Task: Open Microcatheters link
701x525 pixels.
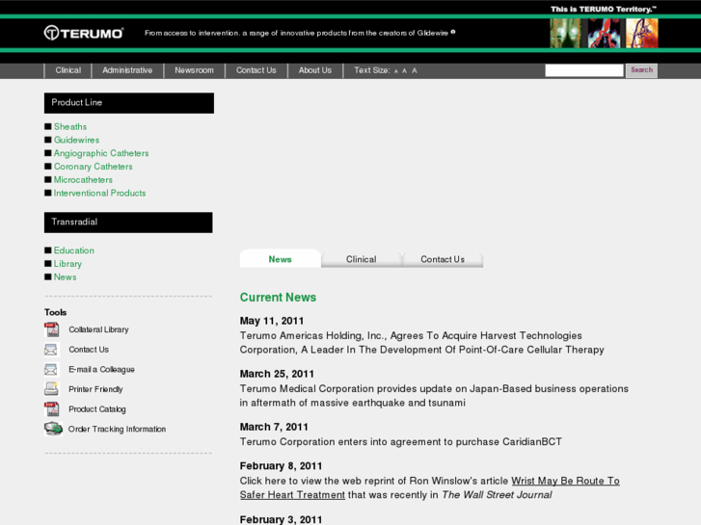Action: point(83,179)
